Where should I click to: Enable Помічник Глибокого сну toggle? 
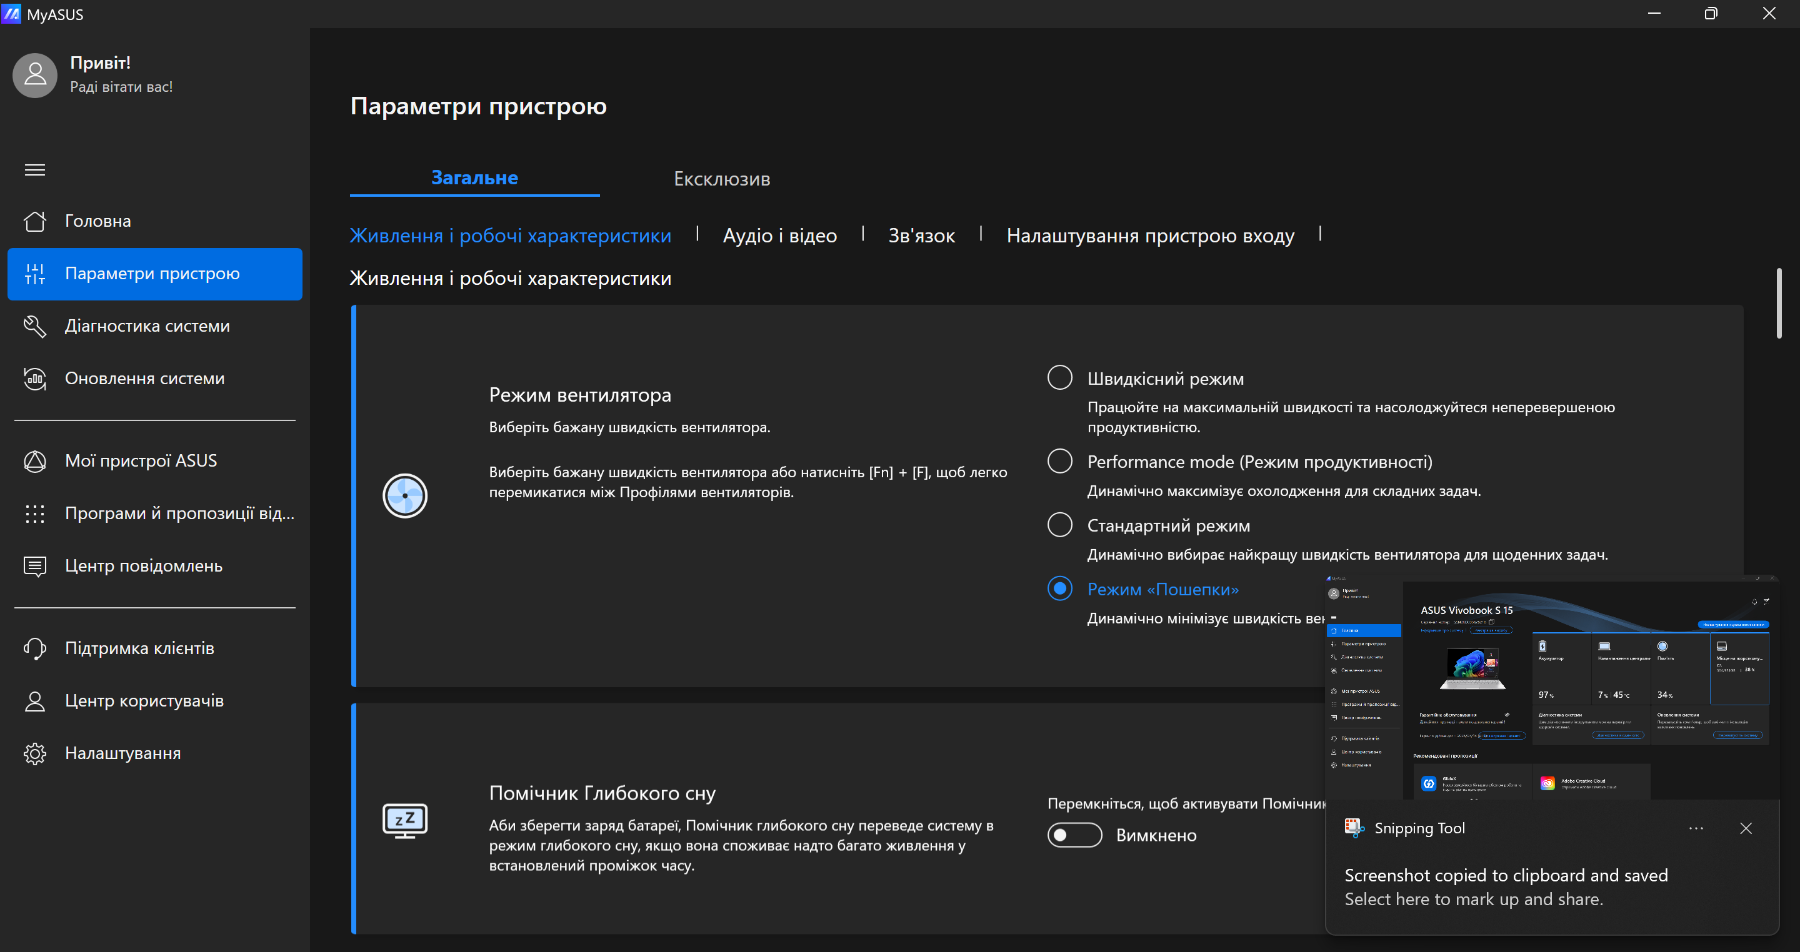1074,835
